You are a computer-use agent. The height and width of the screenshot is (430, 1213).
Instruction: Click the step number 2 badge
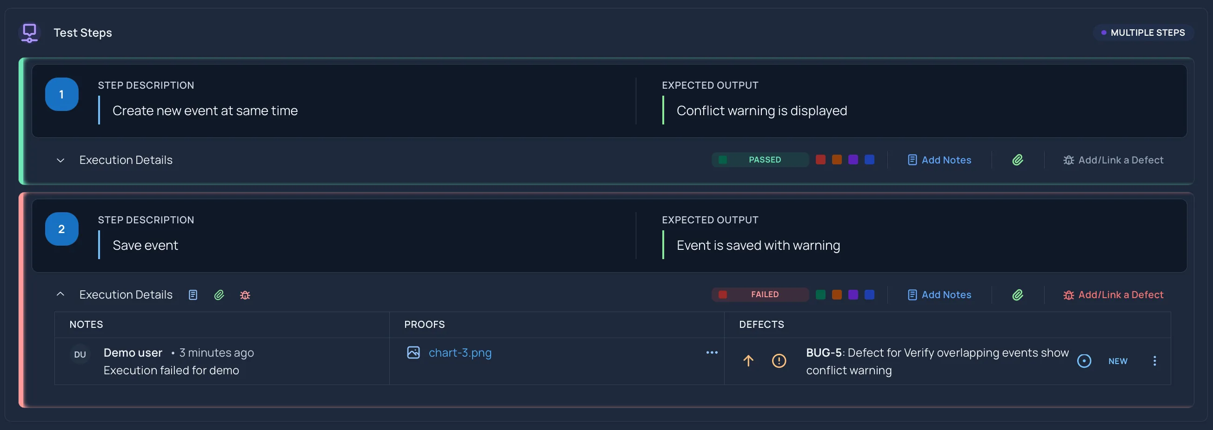point(62,229)
